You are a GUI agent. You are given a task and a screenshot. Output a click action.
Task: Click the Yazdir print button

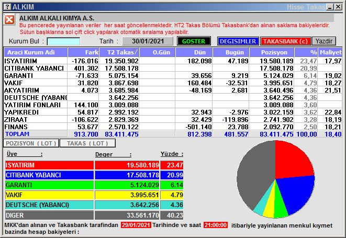point(324,41)
